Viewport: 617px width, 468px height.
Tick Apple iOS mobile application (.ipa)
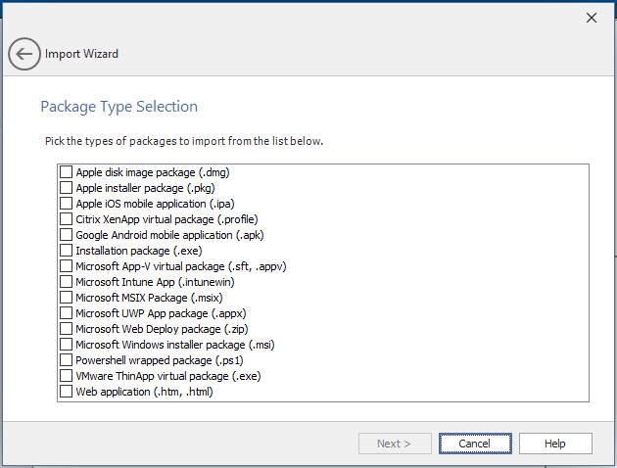pos(67,204)
